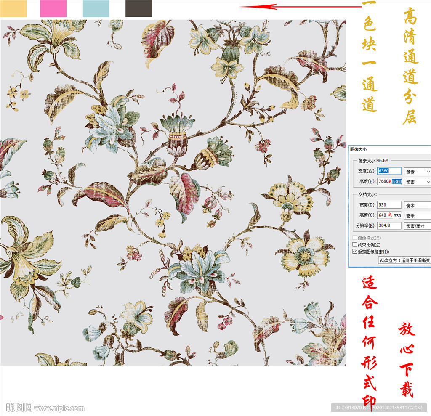Pick the yellow color swatch
Image resolution: width=431 pixels, height=416 pixels.
(x=13, y=8)
